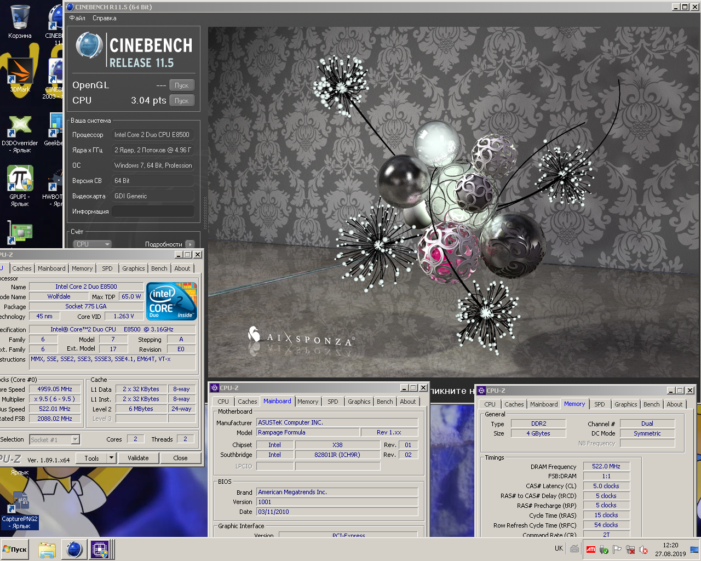This screenshot has height=561, width=701.
Task: Click the Информация input field in Cinebench
Action: tap(153, 211)
